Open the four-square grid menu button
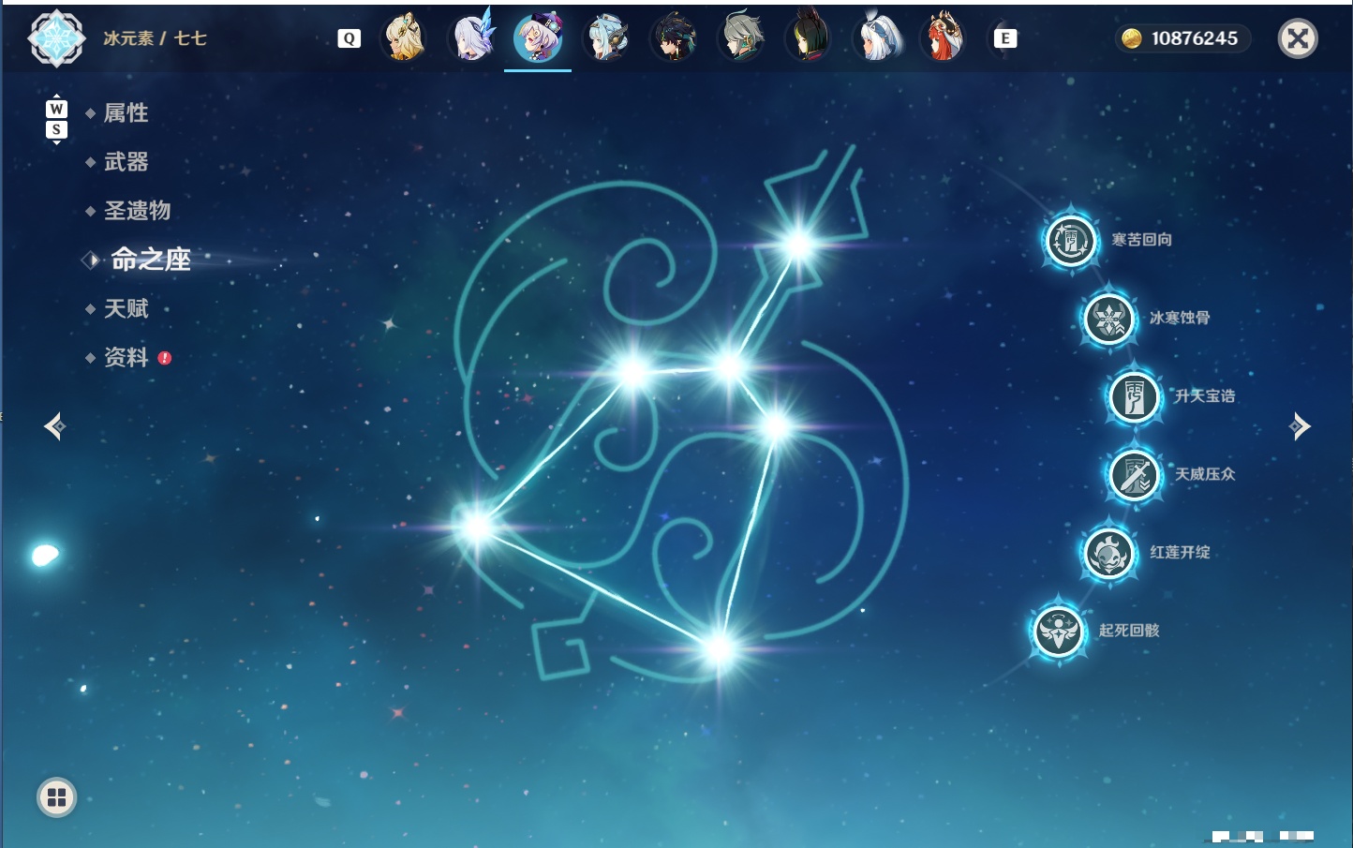The width and height of the screenshot is (1353, 848). (x=56, y=797)
